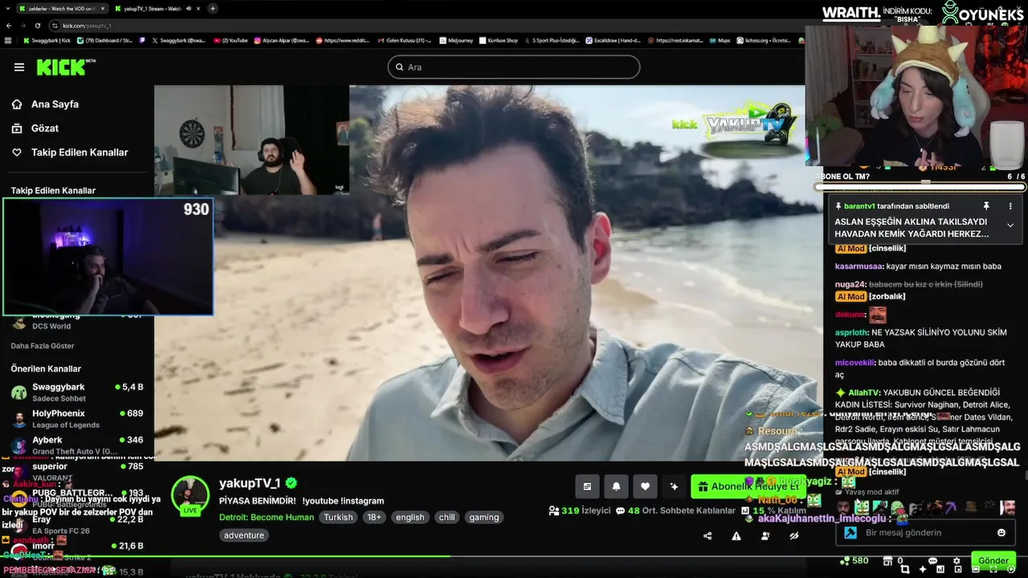Select the chill tag
The width and height of the screenshot is (1028, 578).
(447, 517)
